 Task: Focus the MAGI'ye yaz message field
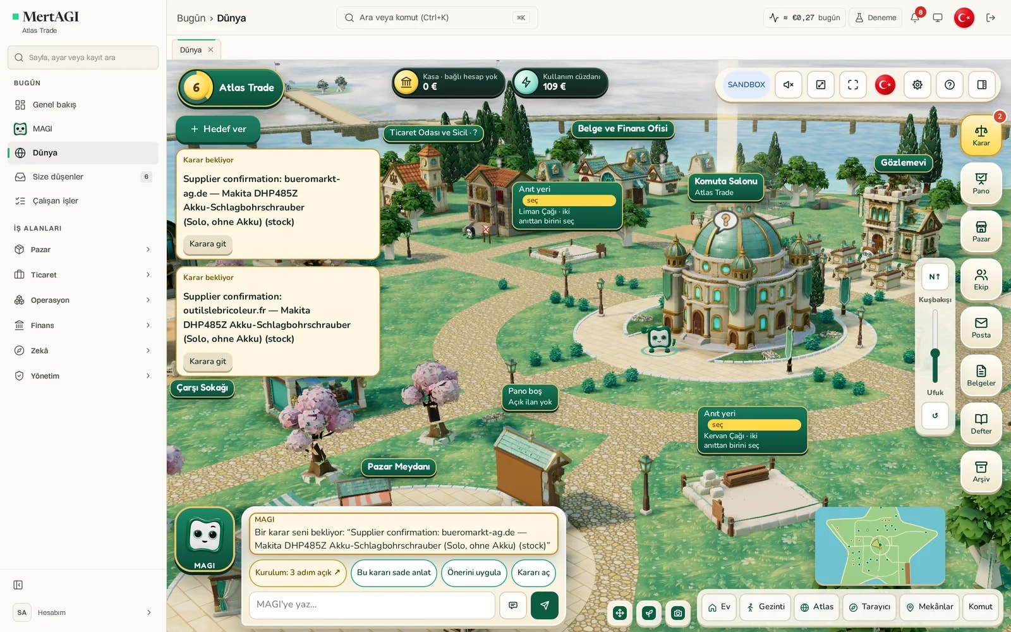[x=372, y=605]
